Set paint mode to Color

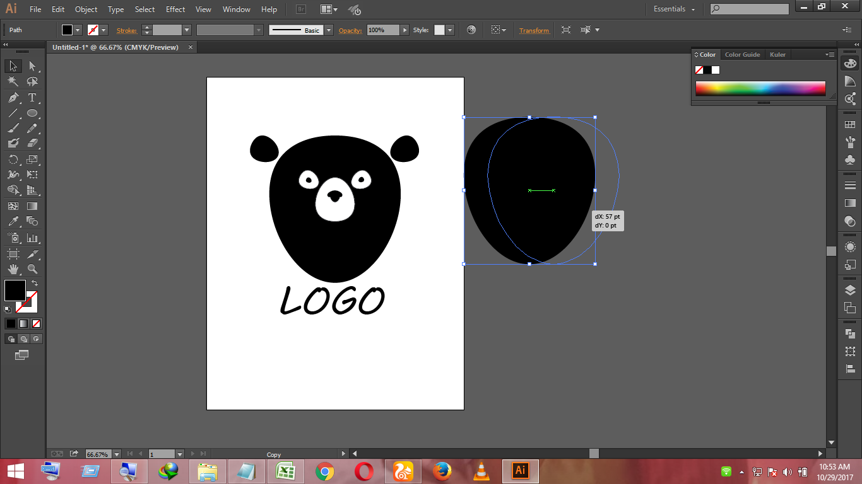point(11,323)
